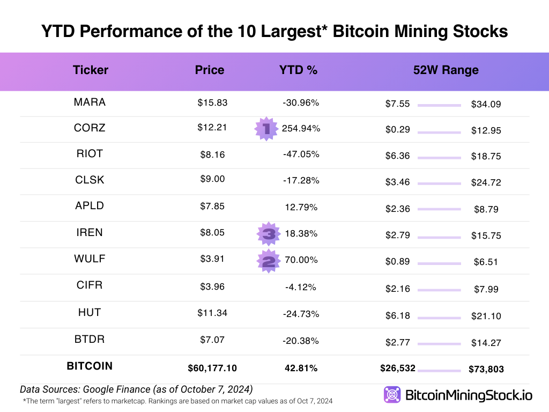The height and width of the screenshot is (412, 549).
Task: Click the MARA 52-week range bar
Action: [439, 105]
